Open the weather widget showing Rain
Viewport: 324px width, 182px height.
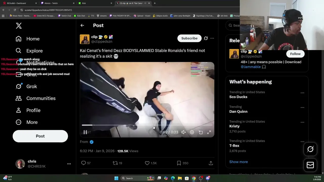8,178
